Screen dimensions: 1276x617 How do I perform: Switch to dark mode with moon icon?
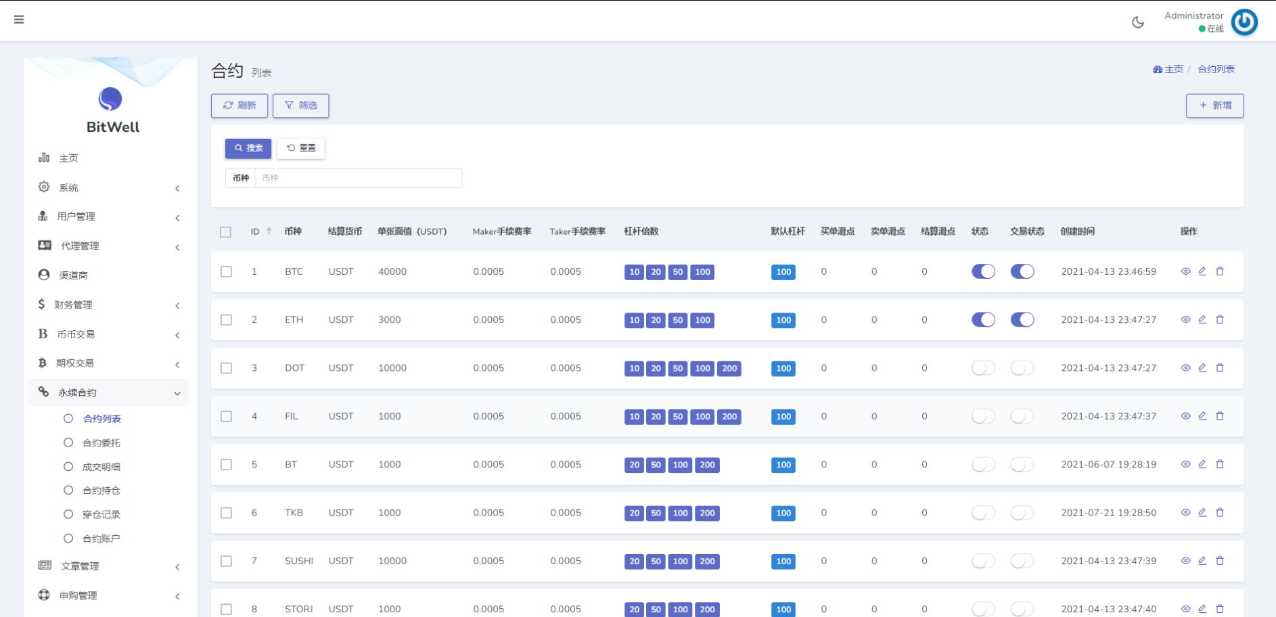(1137, 21)
